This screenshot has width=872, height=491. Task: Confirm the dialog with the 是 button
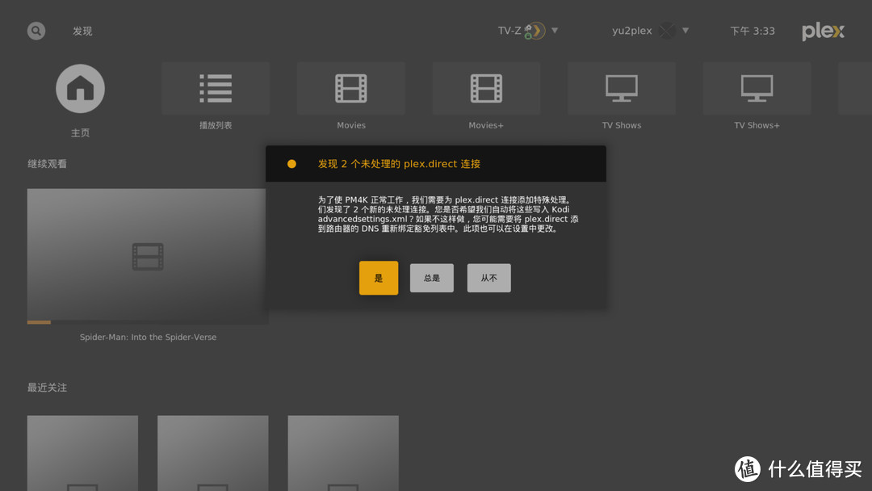click(379, 278)
